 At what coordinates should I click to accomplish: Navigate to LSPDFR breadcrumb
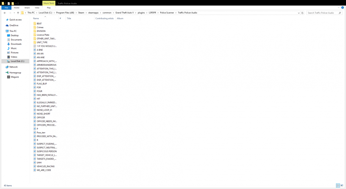coord(152,13)
